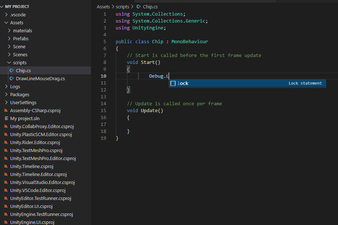338x225 pixels.
Task: Click 'Assets' in the breadcrumb navigation
Action: pos(103,7)
